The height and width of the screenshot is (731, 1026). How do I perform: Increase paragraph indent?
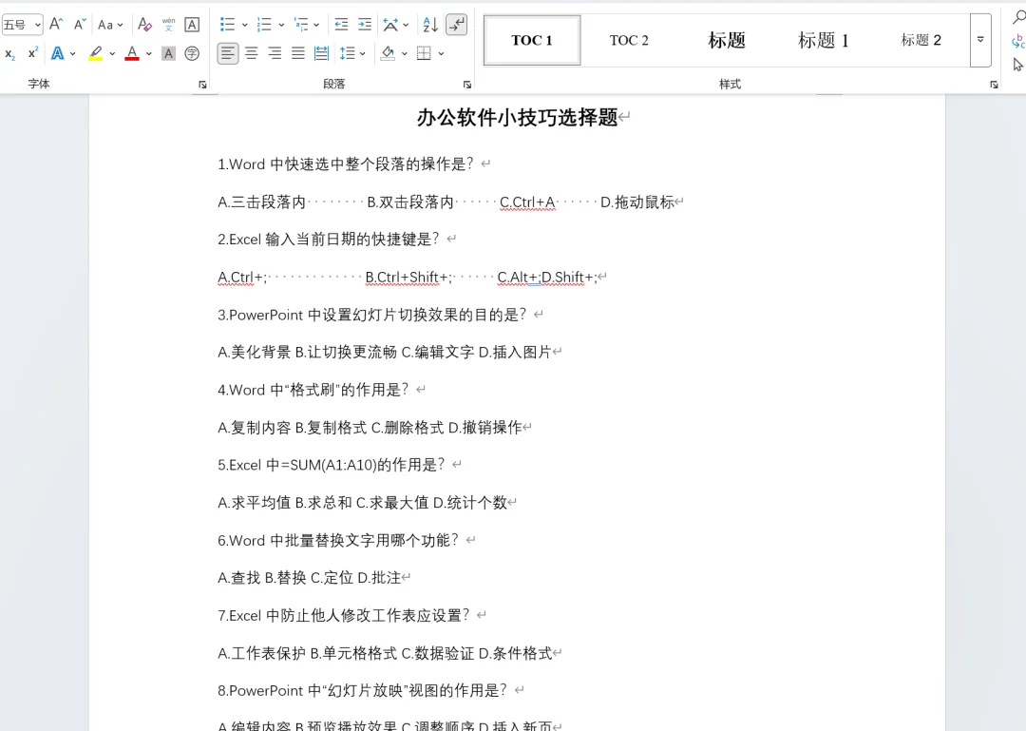(365, 25)
